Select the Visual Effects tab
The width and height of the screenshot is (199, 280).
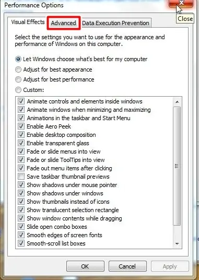point(28,22)
